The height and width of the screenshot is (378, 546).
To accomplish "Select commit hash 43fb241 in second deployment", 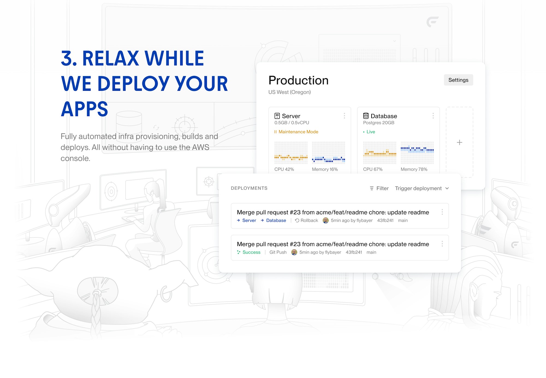I will [x=354, y=252].
